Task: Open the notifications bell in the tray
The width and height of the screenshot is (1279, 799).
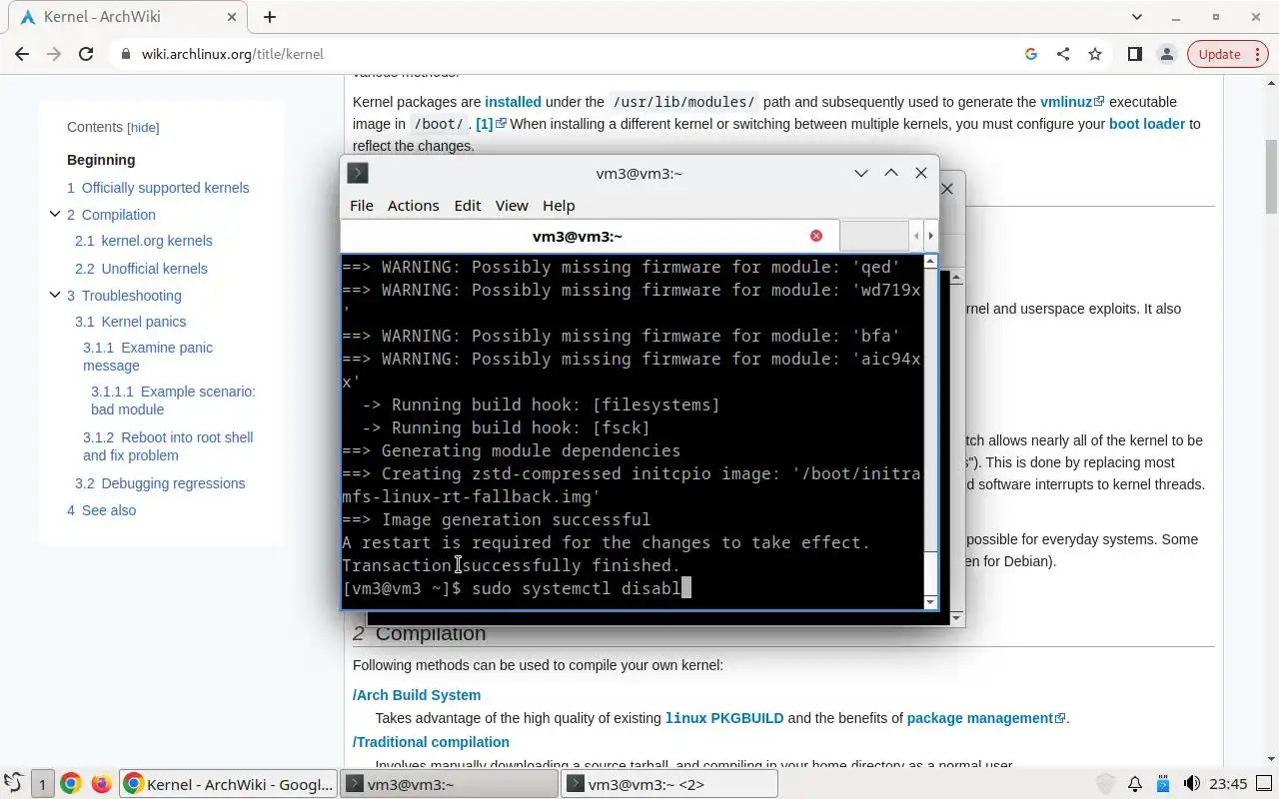Action: point(1135,784)
